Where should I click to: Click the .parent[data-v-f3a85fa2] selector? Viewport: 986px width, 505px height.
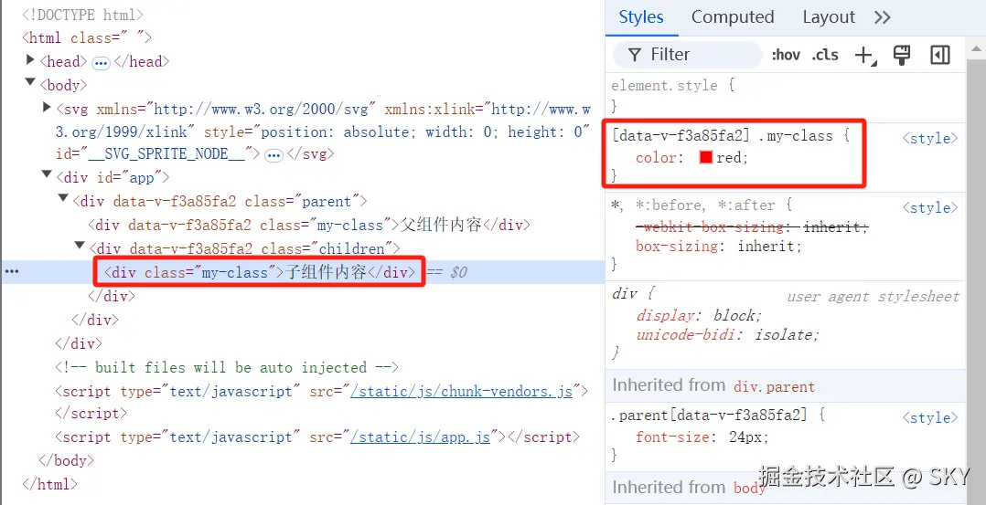click(709, 415)
